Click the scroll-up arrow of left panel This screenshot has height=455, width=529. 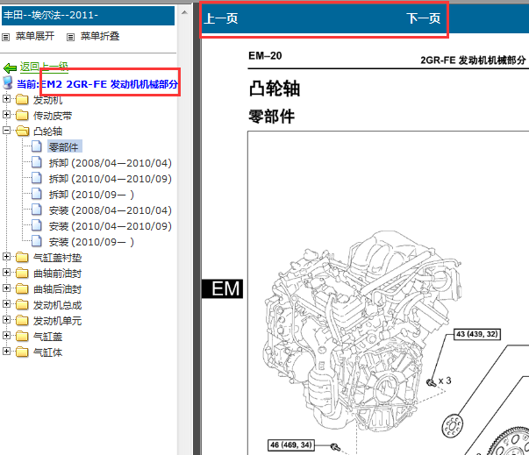click(184, 13)
